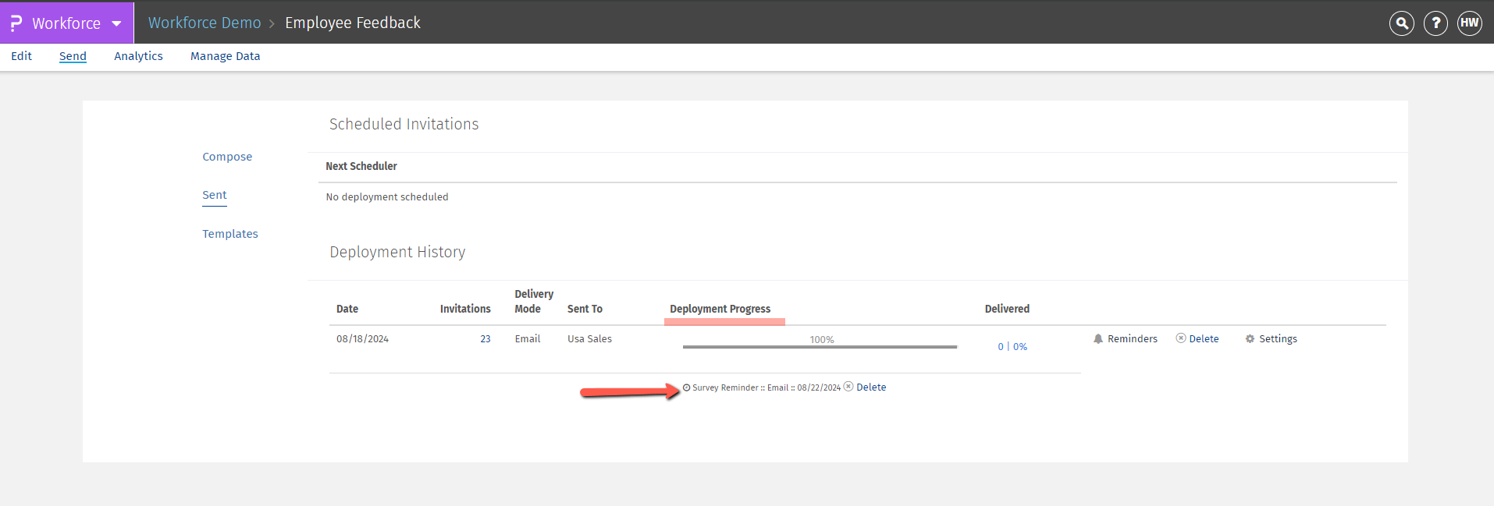Switch to the Analytics tab
1494x506 pixels.
coord(138,56)
